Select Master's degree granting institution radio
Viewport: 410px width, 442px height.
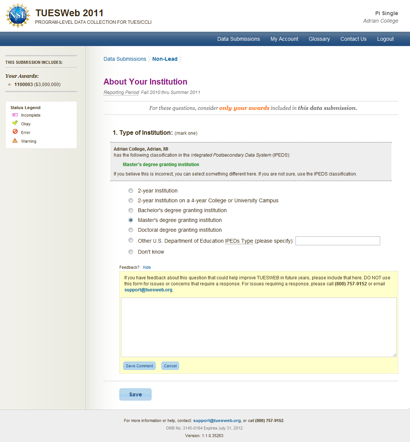[x=131, y=220]
